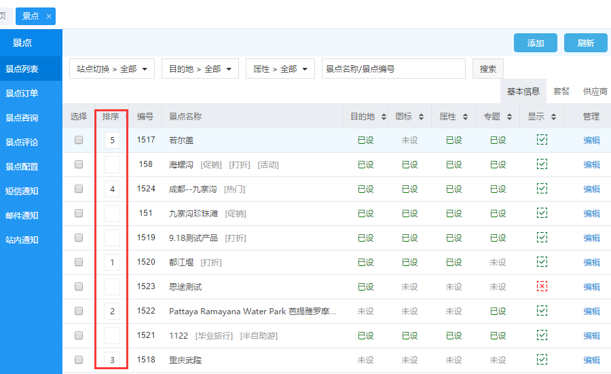Switch to the 套餐 tab
Image resolution: width=611 pixels, height=374 pixels.
[561, 92]
